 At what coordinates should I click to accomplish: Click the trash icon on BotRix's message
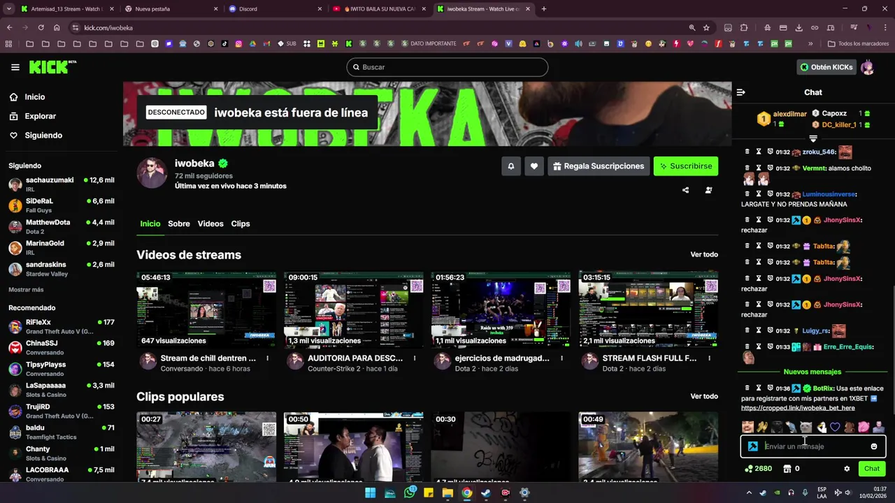coord(747,388)
